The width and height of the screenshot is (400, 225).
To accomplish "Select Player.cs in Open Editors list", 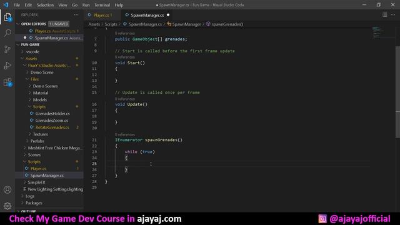I will coord(49,31).
